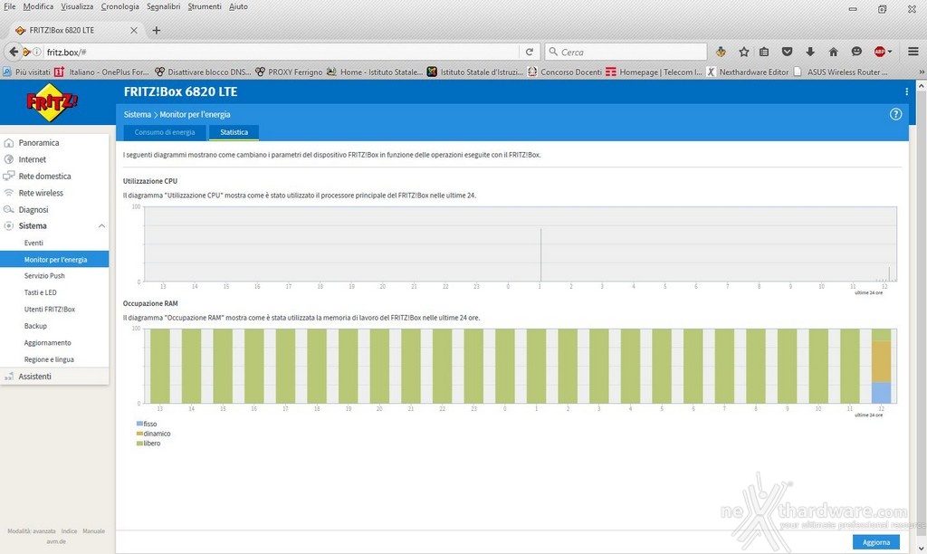Open the chat smiley toolbar icon
The width and height of the screenshot is (927, 554).
pyautogui.click(x=856, y=52)
